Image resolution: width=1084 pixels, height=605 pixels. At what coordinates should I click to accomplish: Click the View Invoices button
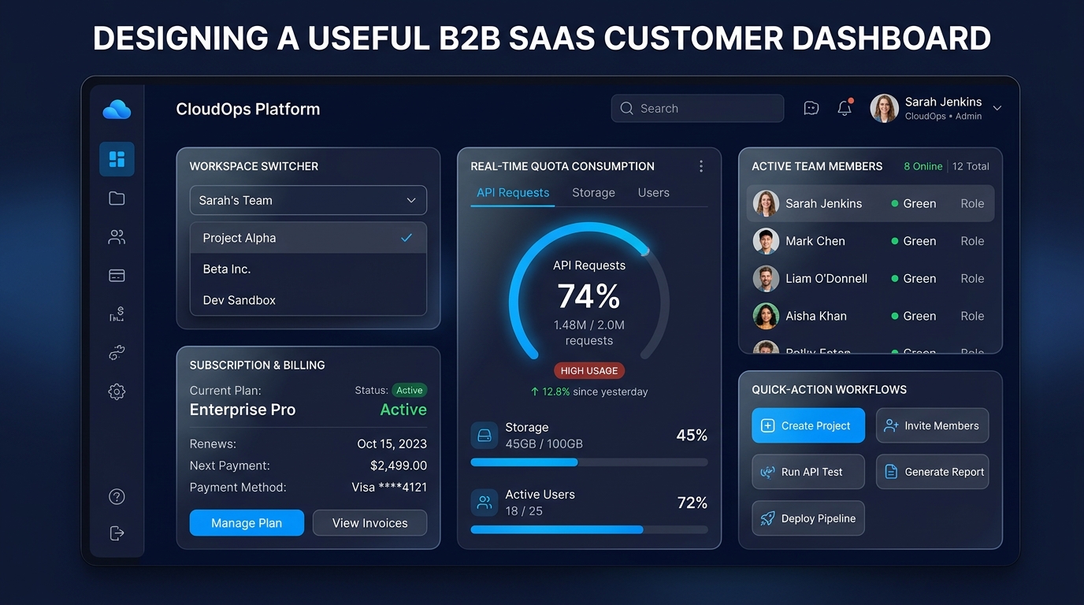370,523
